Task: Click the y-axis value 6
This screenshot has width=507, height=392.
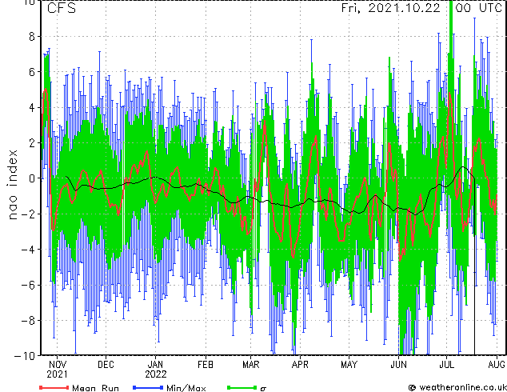Action: click(x=32, y=72)
